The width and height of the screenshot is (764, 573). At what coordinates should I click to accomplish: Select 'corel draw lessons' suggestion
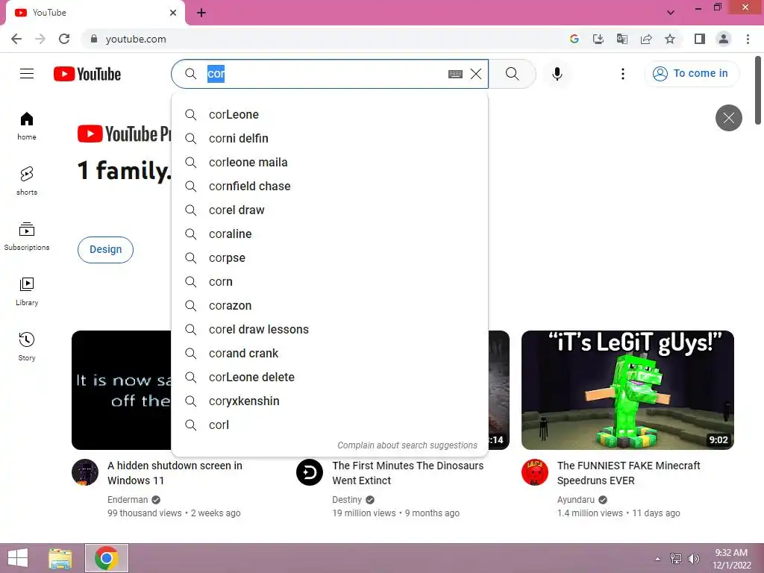click(x=330, y=329)
